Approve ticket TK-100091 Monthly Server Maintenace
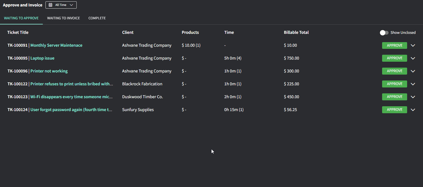 click(394, 45)
